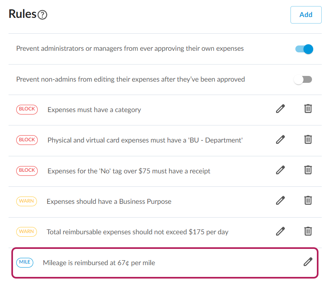The height and width of the screenshot is (283, 327).
Task: Delete the "Expenses must have a category" rule
Action: tap(308, 108)
